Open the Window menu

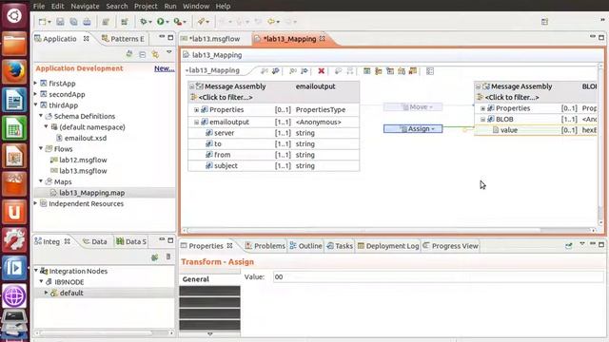tap(196, 7)
